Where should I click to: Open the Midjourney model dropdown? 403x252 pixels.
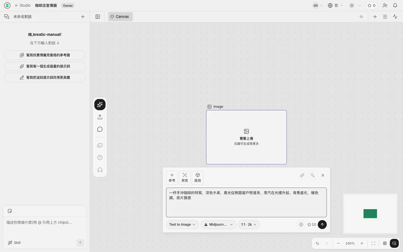click(x=219, y=225)
